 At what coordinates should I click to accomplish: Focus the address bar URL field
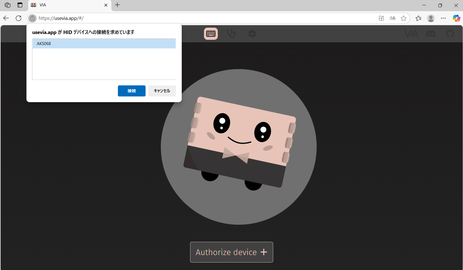pyautogui.click(x=194, y=18)
